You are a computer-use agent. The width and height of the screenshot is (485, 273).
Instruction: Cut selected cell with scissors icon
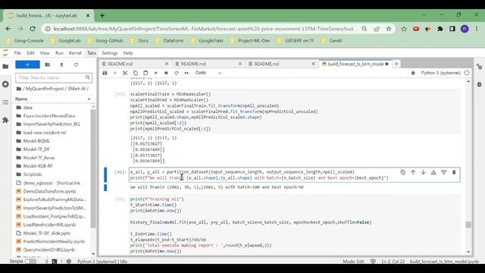(125, 73)
